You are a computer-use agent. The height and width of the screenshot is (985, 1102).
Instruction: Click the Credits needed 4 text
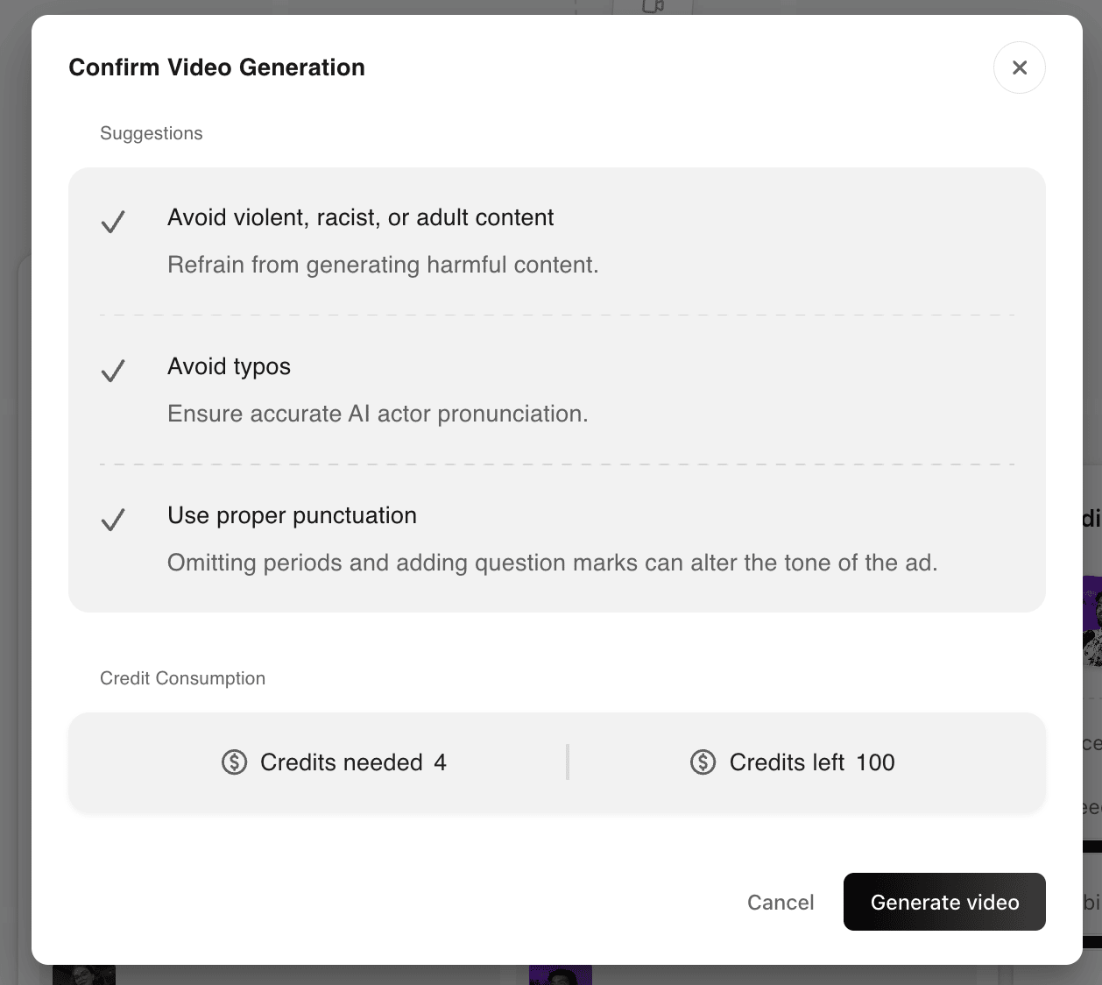(x=353, y=762)
